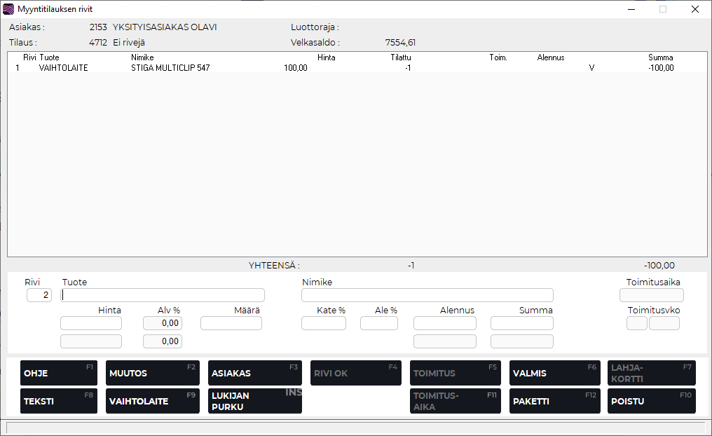Open the PAKETTI F12 button
This screenshot has width=712, height=436.
click(x=553, y=401)
